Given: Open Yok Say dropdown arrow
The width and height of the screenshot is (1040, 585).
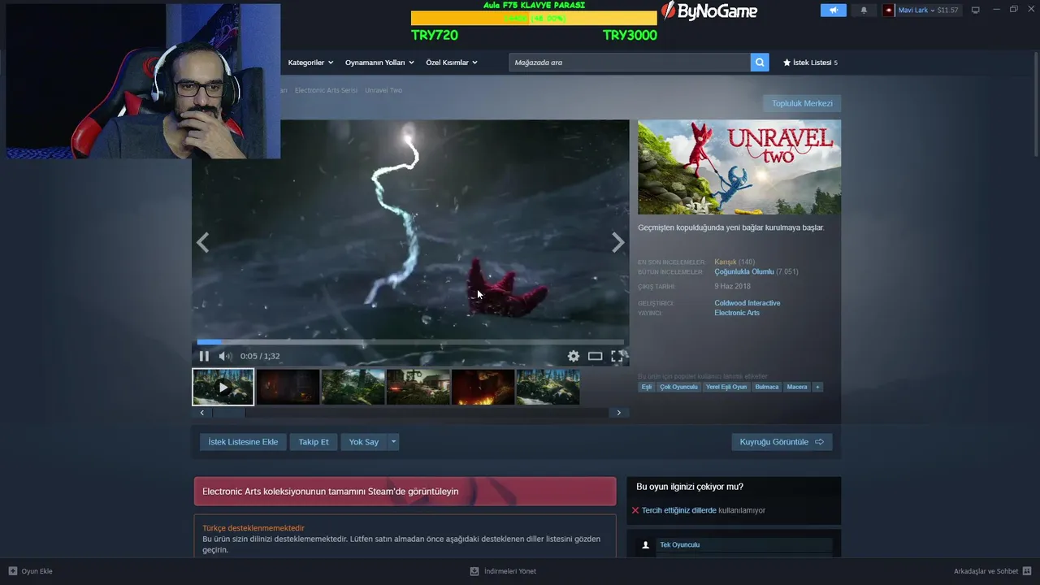Looking at the screenshot, I should (x=393, y=442).
